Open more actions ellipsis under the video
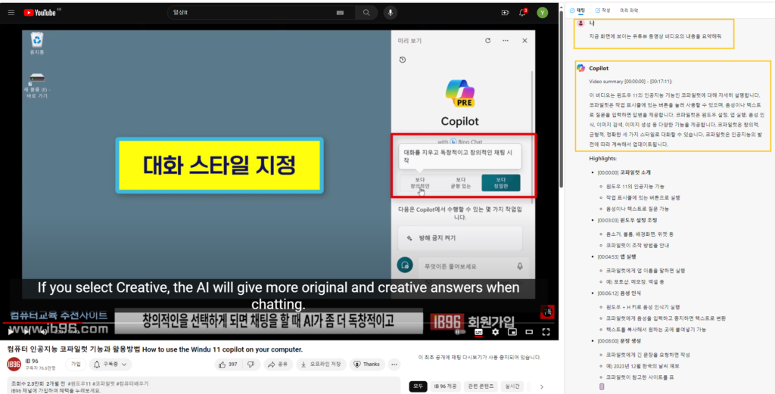 [394, 365]
